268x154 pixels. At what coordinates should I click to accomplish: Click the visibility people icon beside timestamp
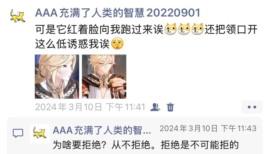tap(155, 107)
